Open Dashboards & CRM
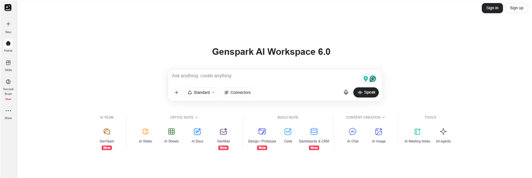Image resolution: width=532 pixels, height=178 pixels. tap(314, 136)
